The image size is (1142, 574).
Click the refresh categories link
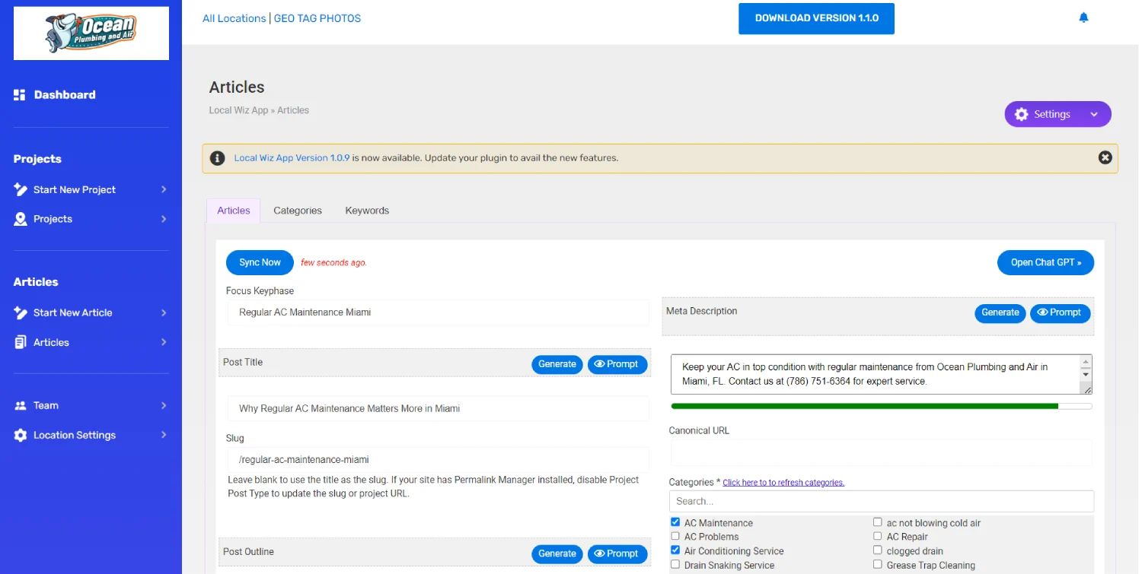pyautogui.click(x=783, y=483)
